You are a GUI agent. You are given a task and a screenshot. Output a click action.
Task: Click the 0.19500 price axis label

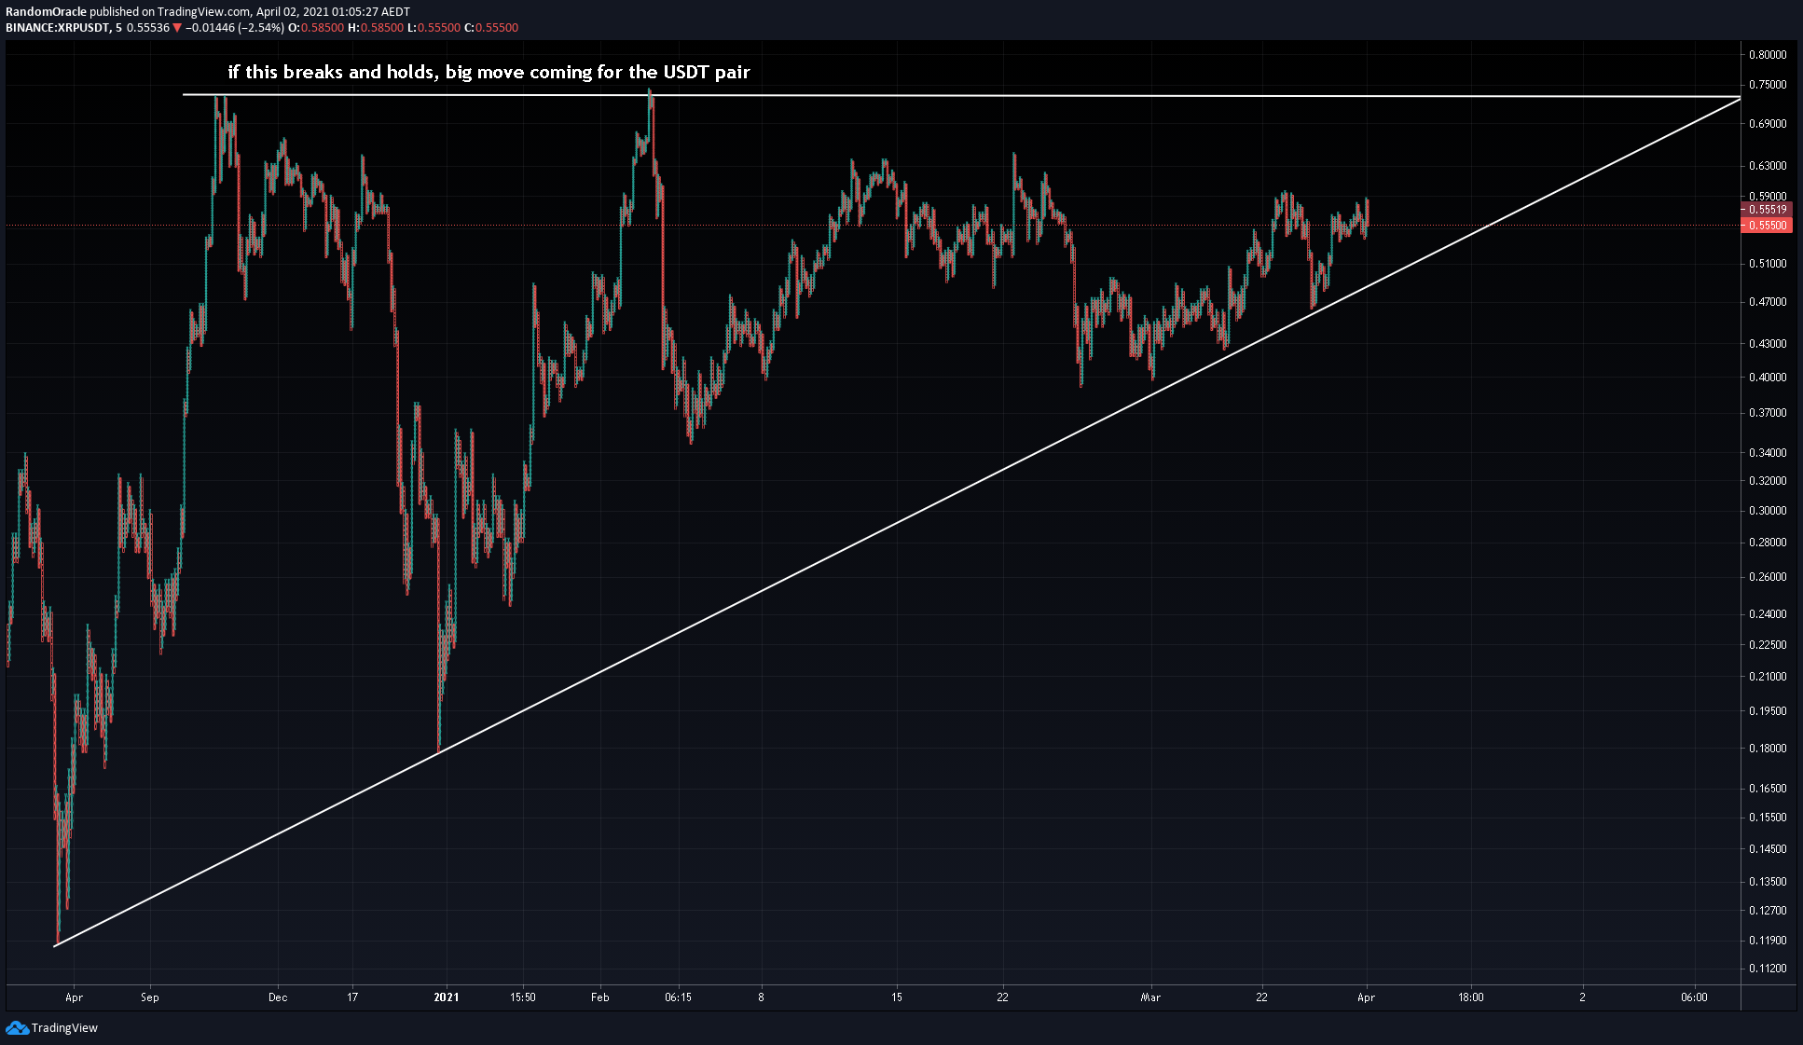point(1768,711)
